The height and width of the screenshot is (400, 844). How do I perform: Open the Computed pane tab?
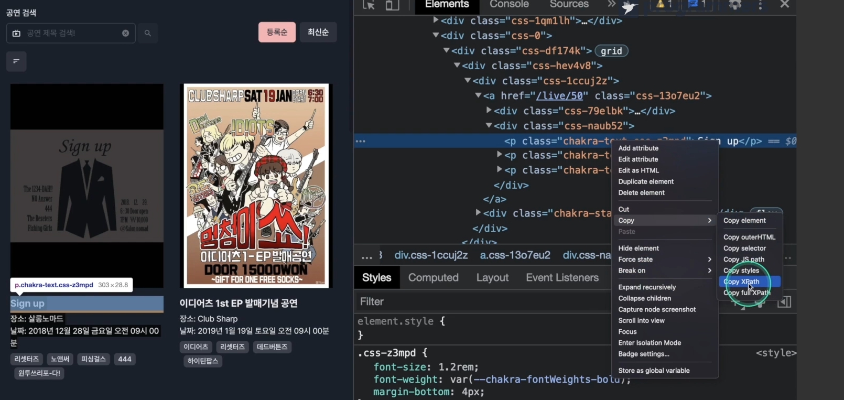pos(434,278)
